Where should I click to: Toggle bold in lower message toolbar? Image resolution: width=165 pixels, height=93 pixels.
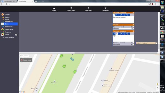click(x=121, y=34)
